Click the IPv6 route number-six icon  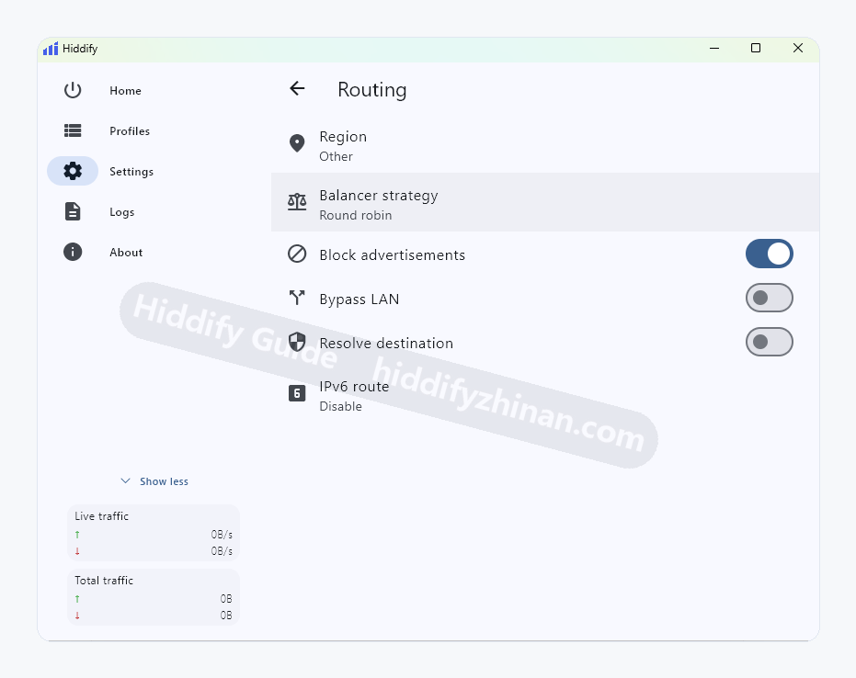pos(297,392)
